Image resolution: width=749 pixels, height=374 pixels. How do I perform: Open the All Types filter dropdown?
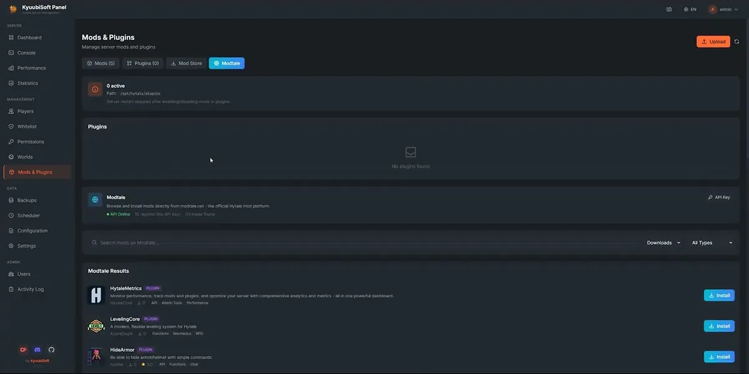point(712,243)
